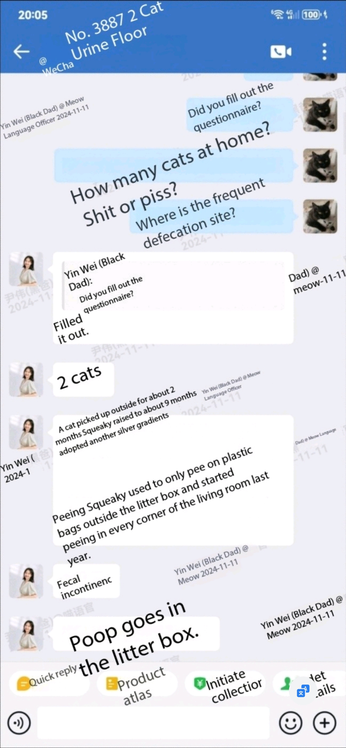Select the '2 cats' message bubble
This screenshot has height=748, width=346.
point(84,379)
